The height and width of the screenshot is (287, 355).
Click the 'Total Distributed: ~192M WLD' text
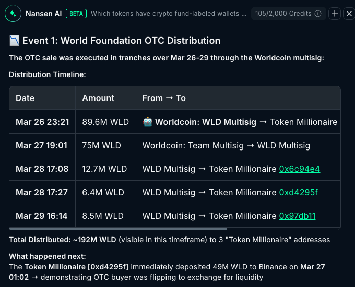[63, 240]
